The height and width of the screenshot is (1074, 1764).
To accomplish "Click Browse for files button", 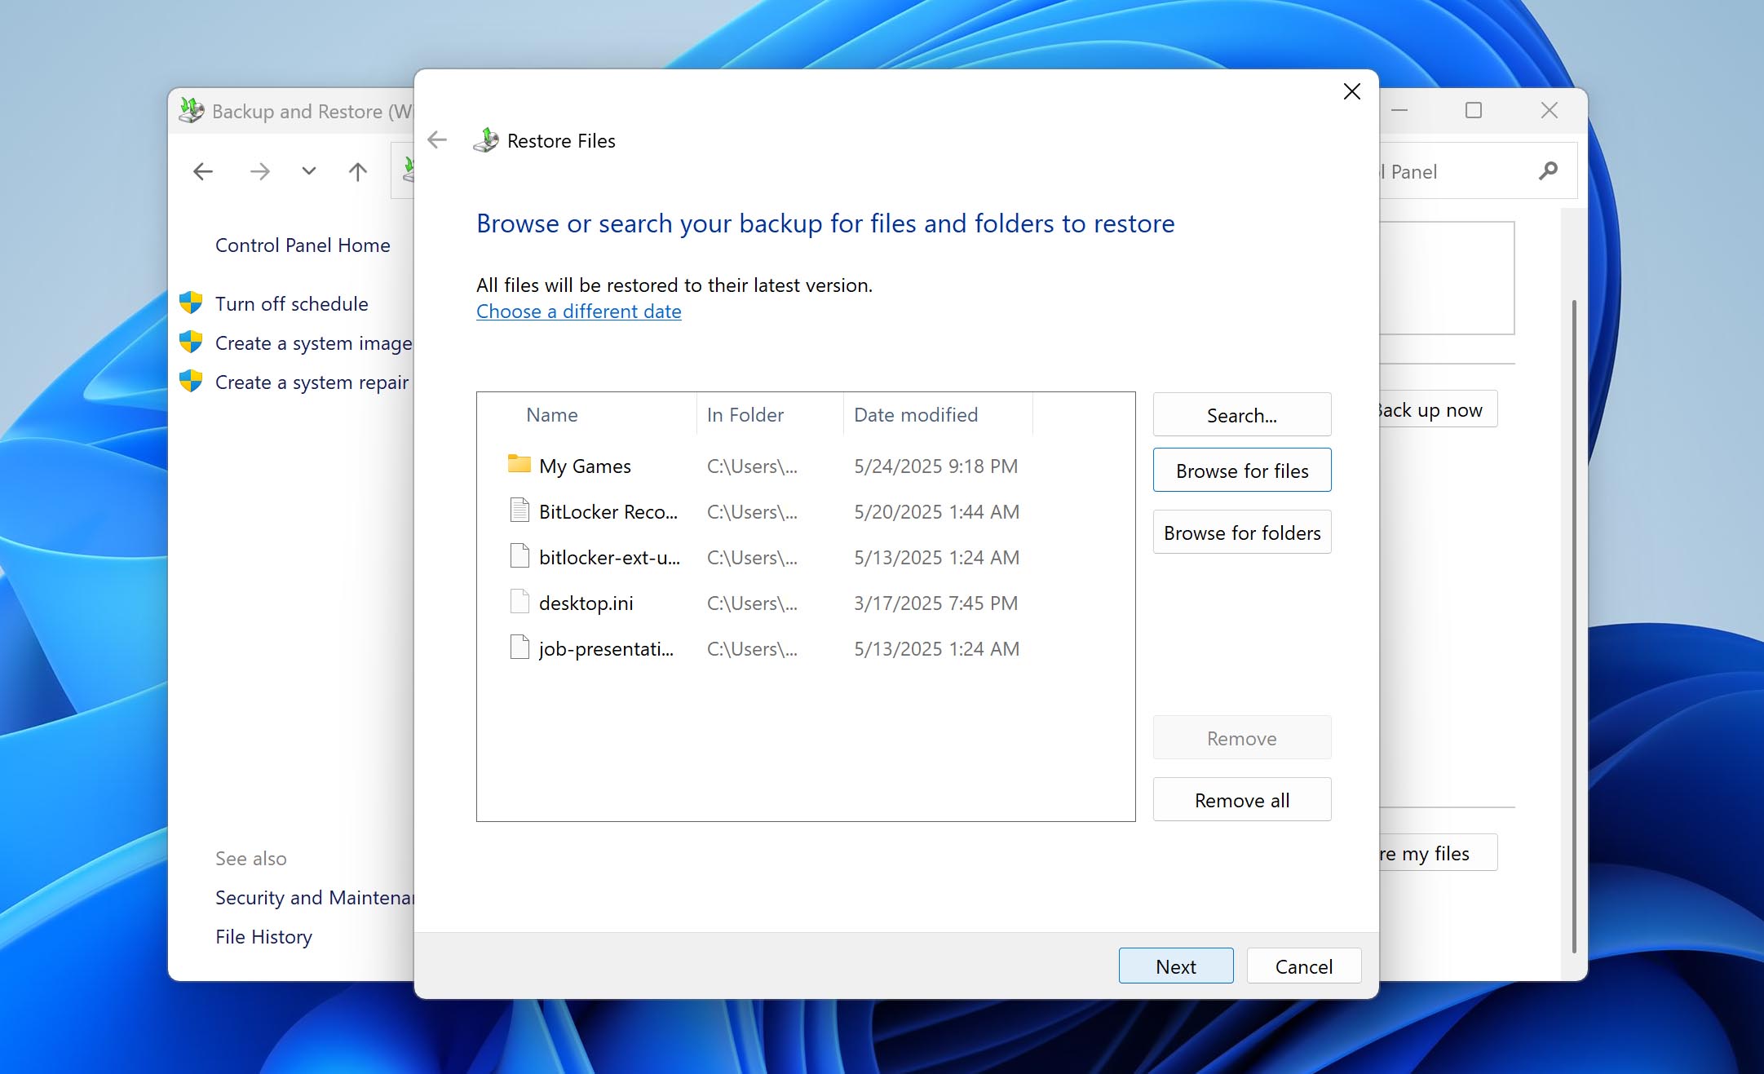I will click(x=1242, y=471).
